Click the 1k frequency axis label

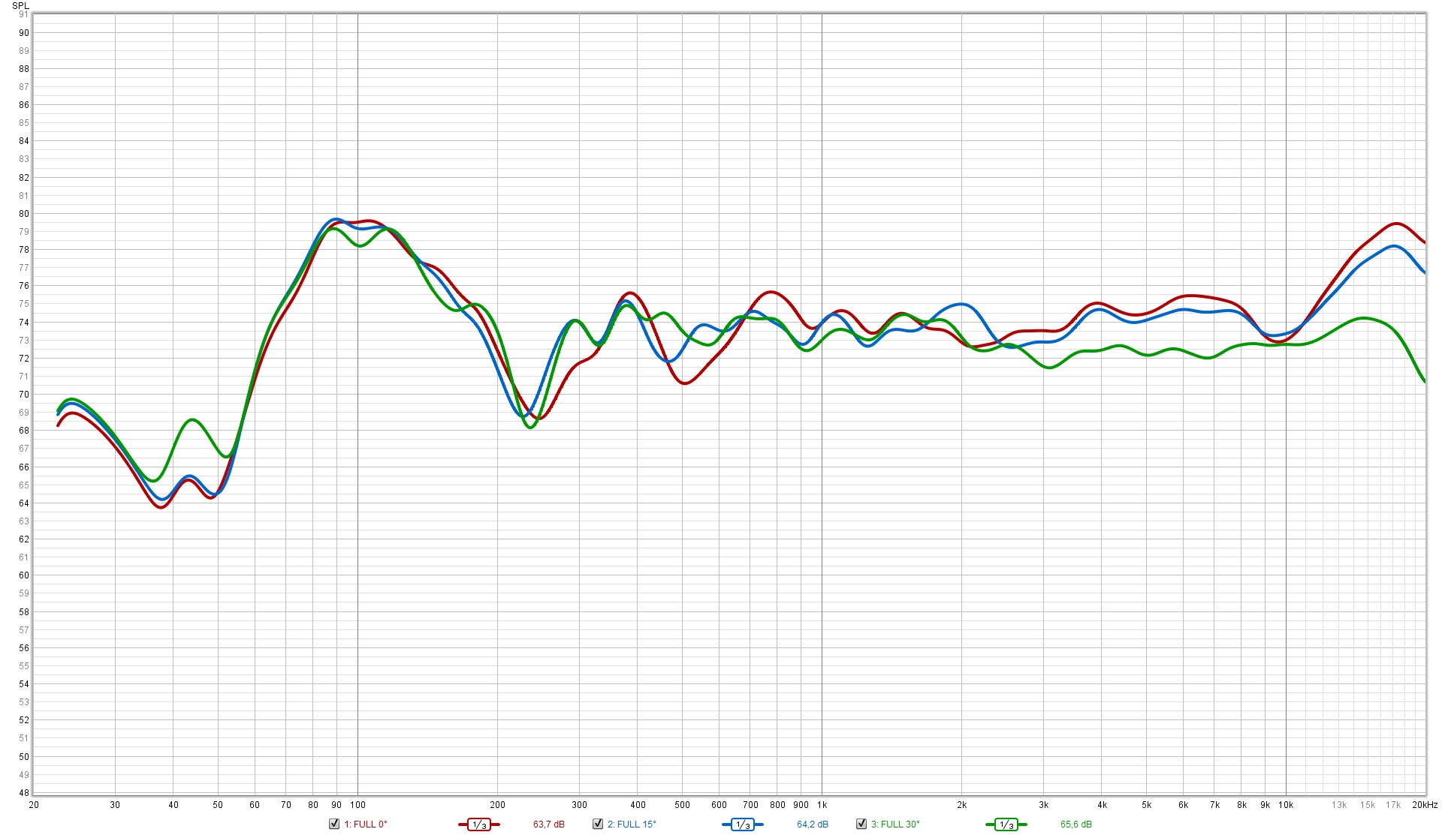click(822, 804)
